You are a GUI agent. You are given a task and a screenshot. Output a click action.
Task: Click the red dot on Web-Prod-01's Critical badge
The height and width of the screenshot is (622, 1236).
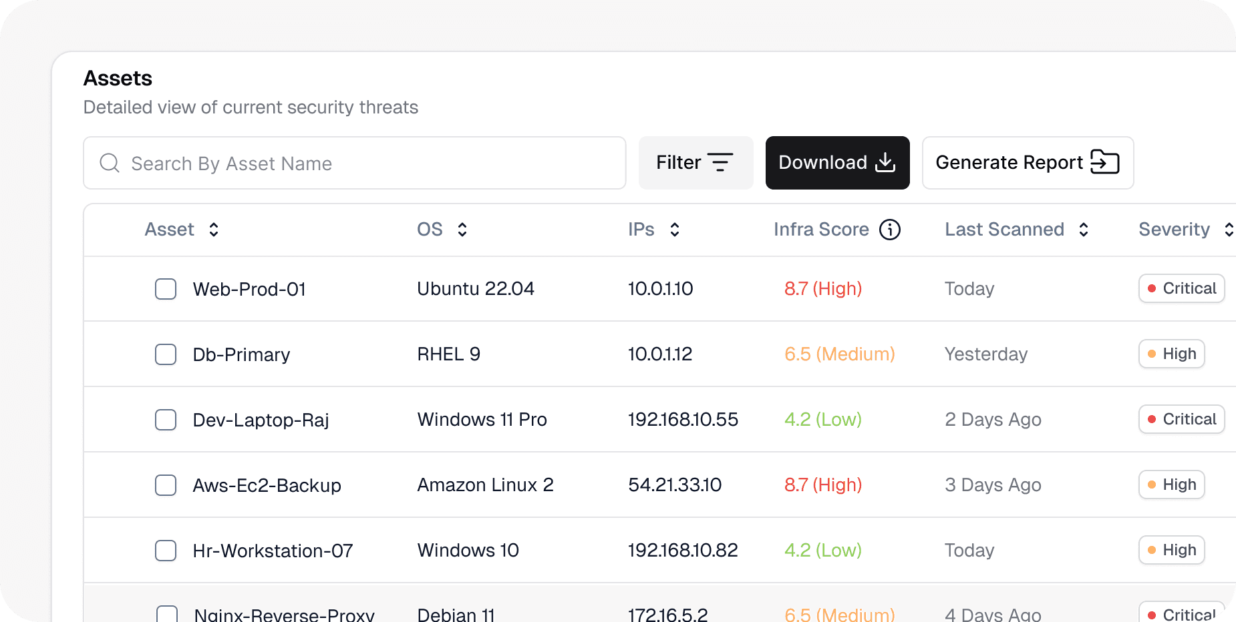coord(1151,288)
